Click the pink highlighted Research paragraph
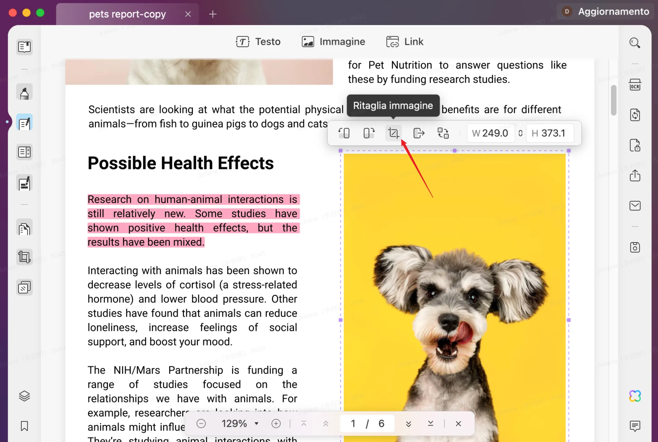Viewport: 658px width, 442px height. pyautogui.click(x=194, y=221)
